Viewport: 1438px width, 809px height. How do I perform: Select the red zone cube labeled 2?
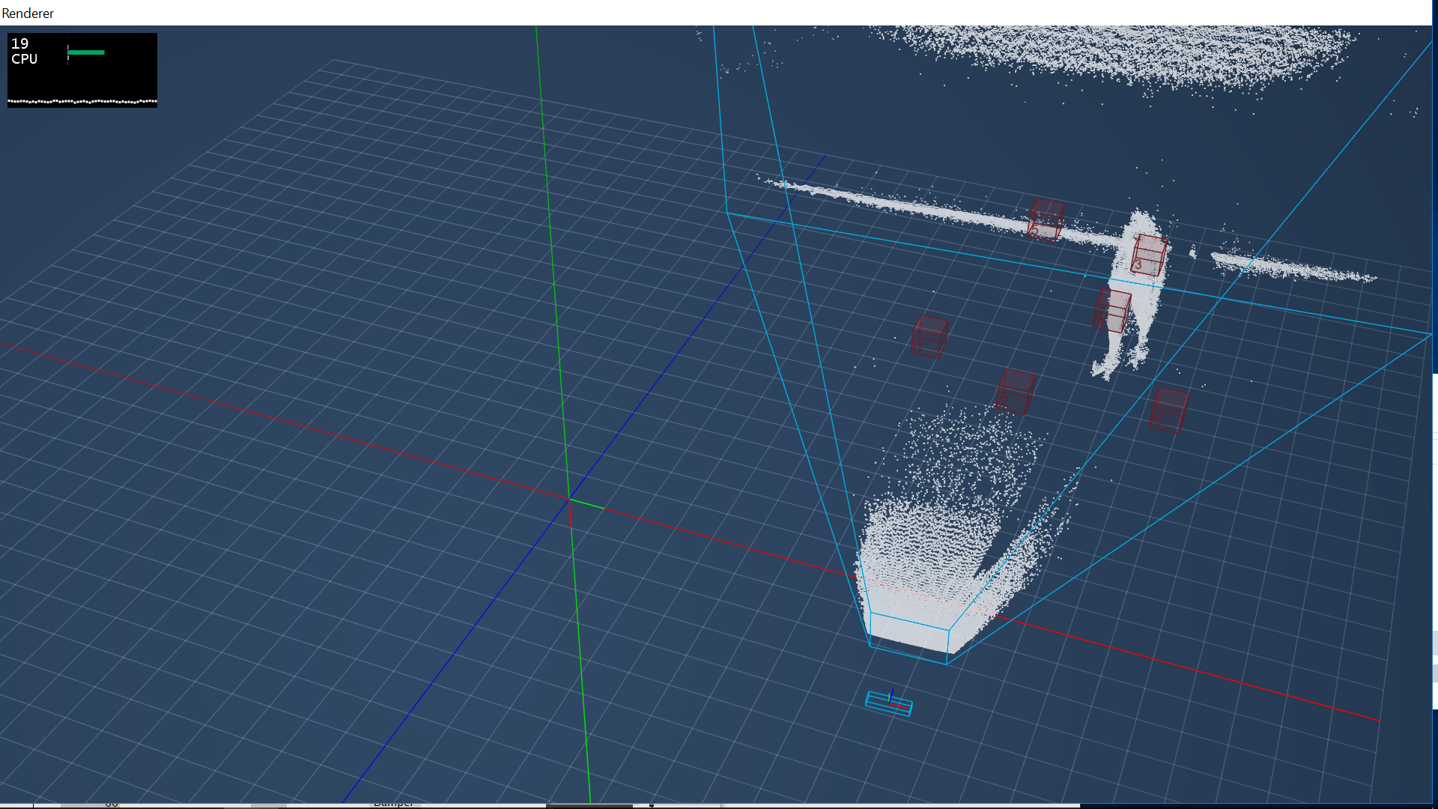(1016, 392)
